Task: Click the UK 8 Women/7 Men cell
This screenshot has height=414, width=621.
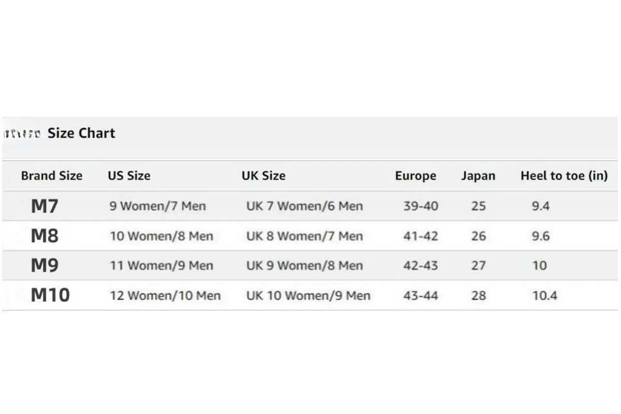Action: point(304,236)
